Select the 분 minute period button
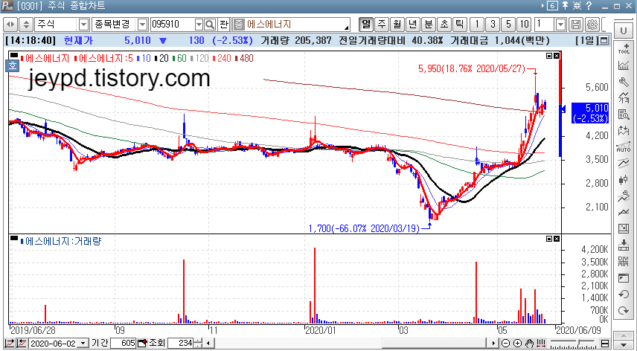The height and width of the screenshot is (351, 637). click(428, 25)
